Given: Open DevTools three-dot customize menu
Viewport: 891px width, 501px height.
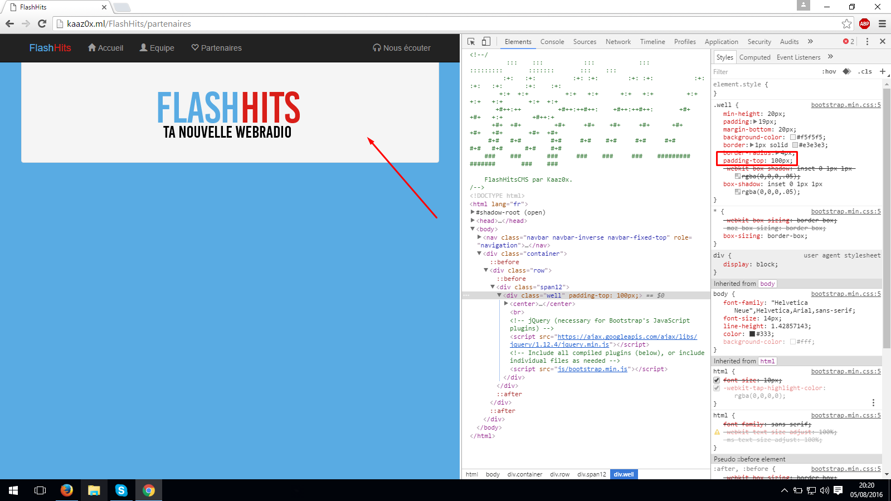Looking at the screenshot, I should click(867, 42).
